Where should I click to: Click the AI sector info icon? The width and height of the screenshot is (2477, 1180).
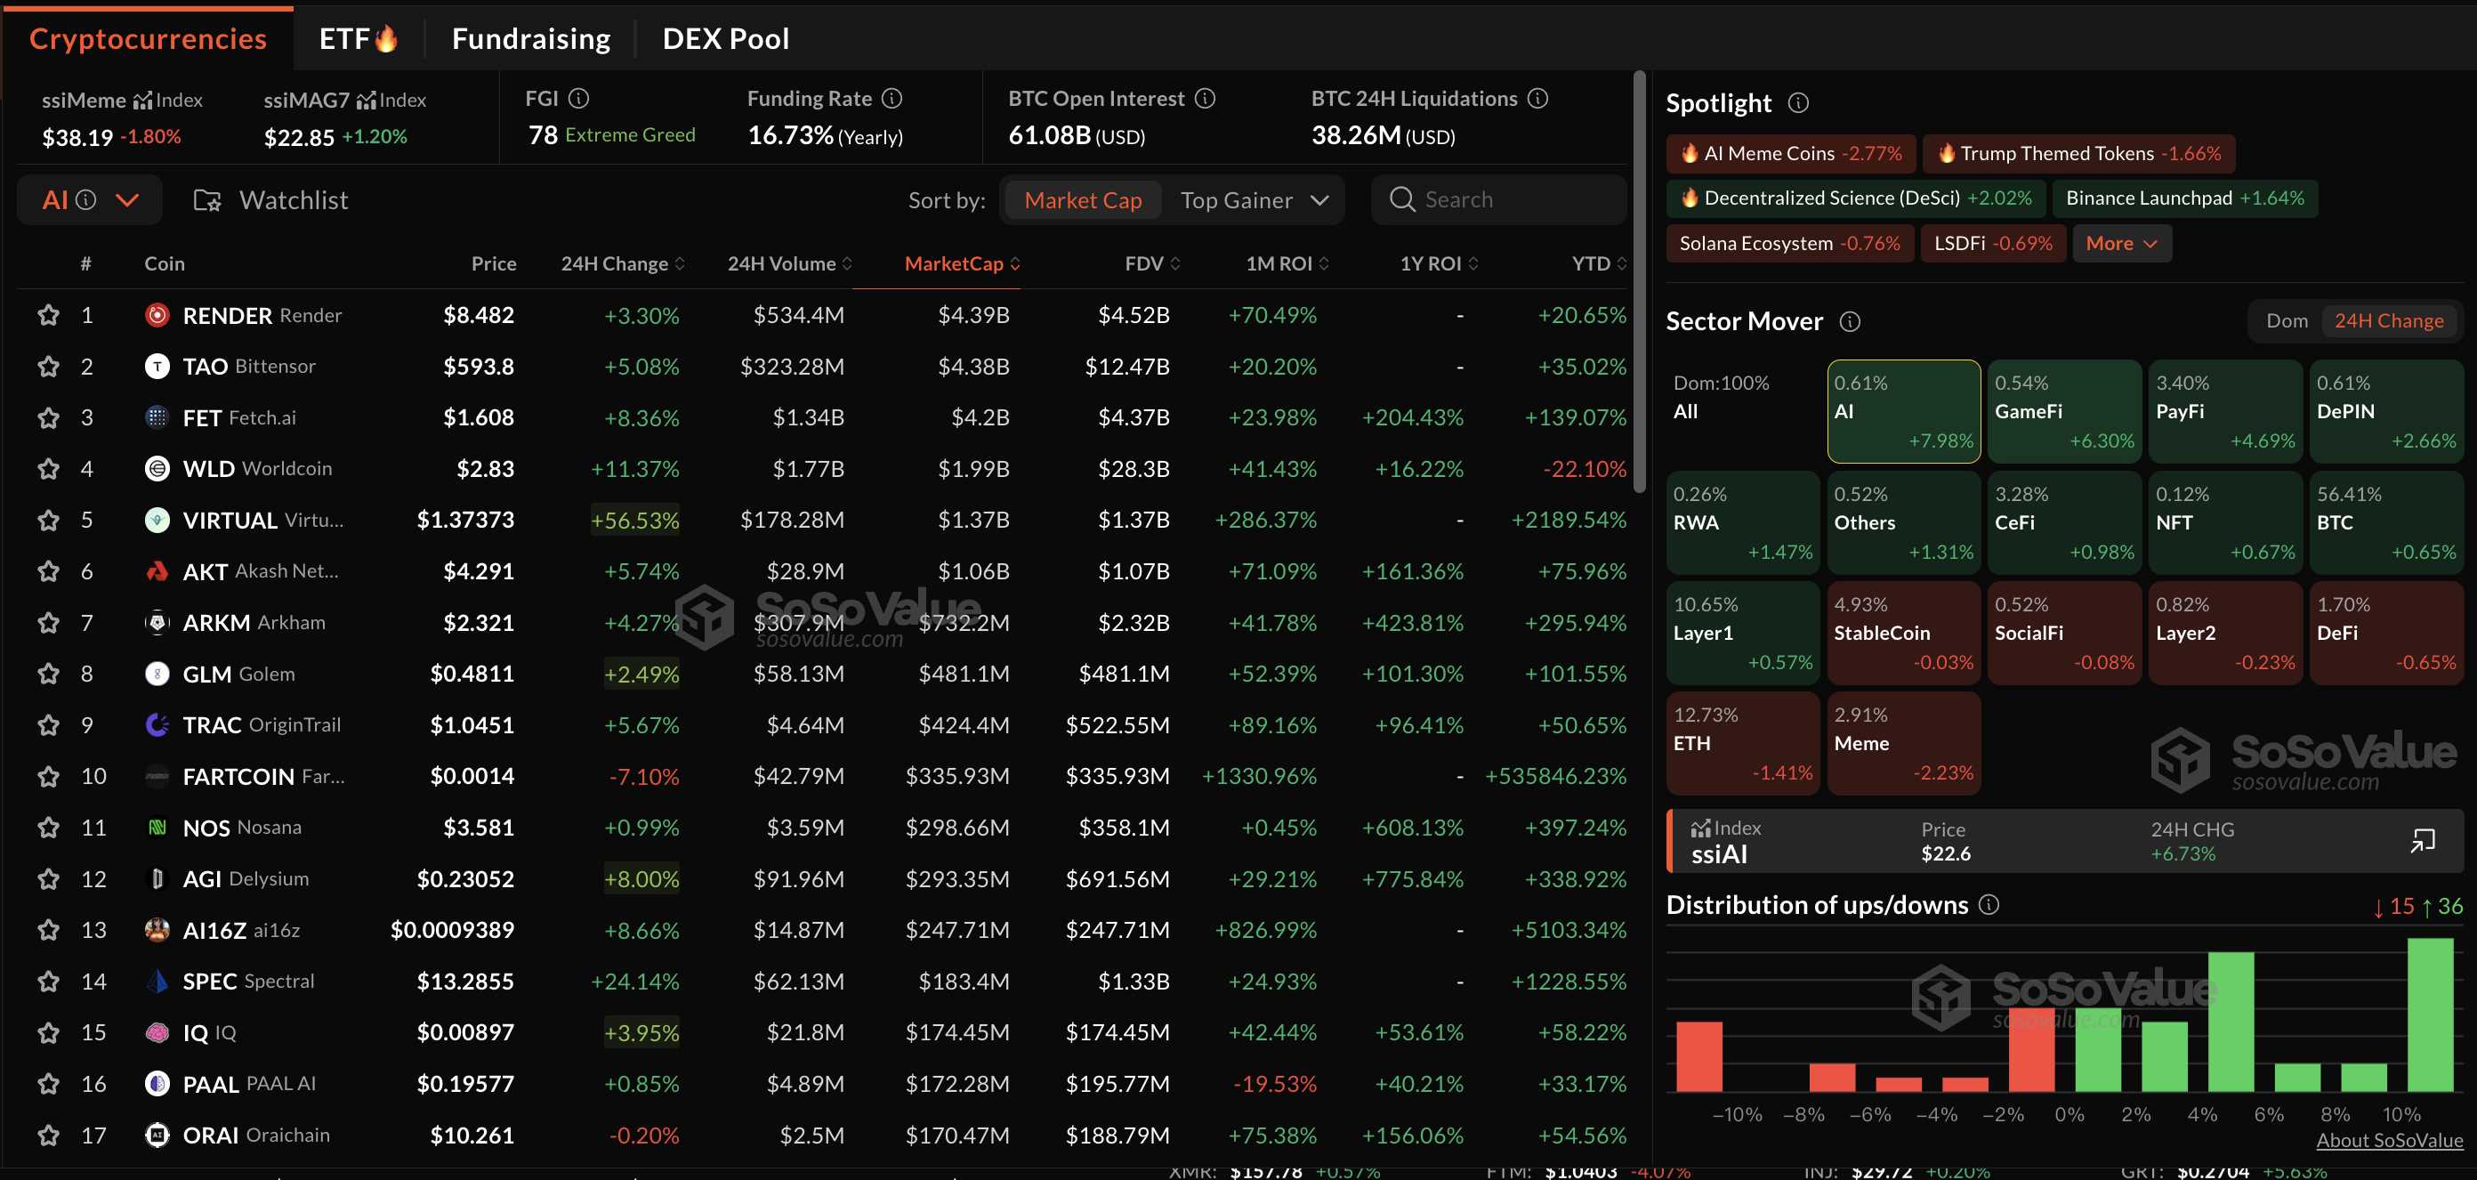86,200
